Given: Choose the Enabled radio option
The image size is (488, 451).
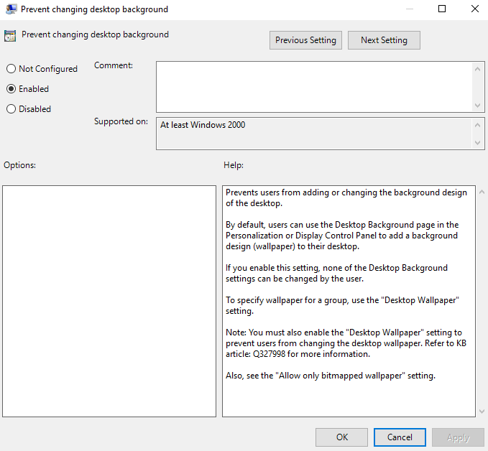Looking at the screenshot, I should click(11, 89).
